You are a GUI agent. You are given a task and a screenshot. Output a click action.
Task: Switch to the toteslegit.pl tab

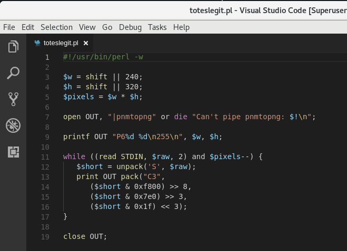[x=61, y=43]
